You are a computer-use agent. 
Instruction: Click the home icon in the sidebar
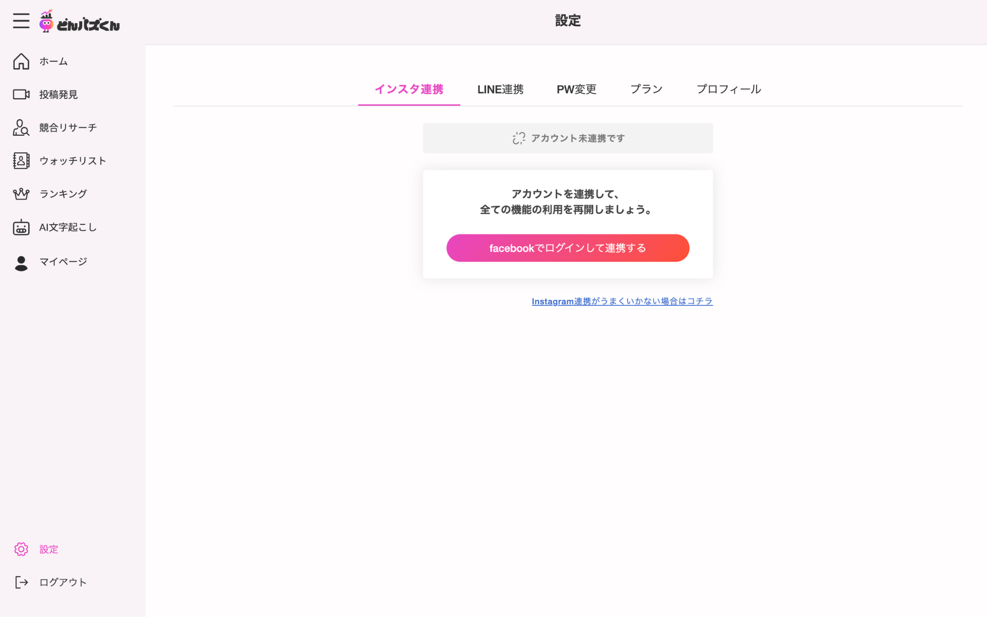point(21,61)
